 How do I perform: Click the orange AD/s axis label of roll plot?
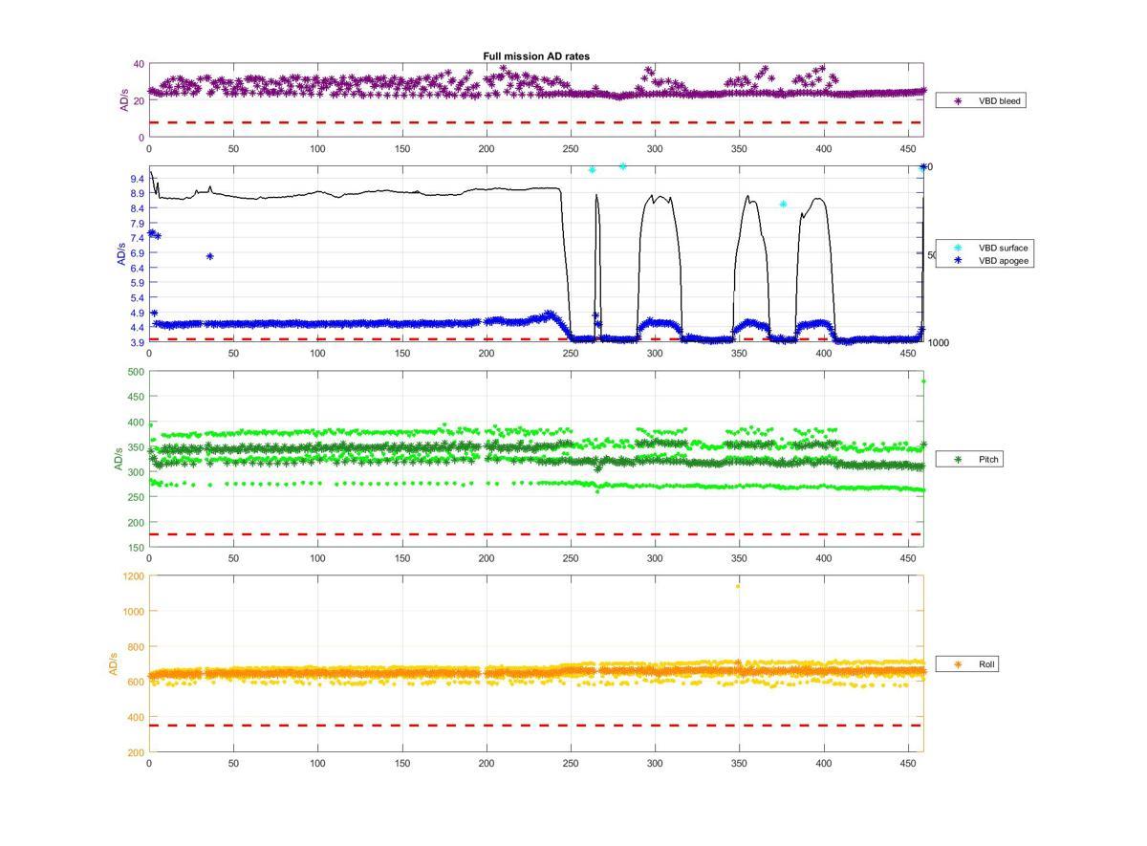coord(113,663)
